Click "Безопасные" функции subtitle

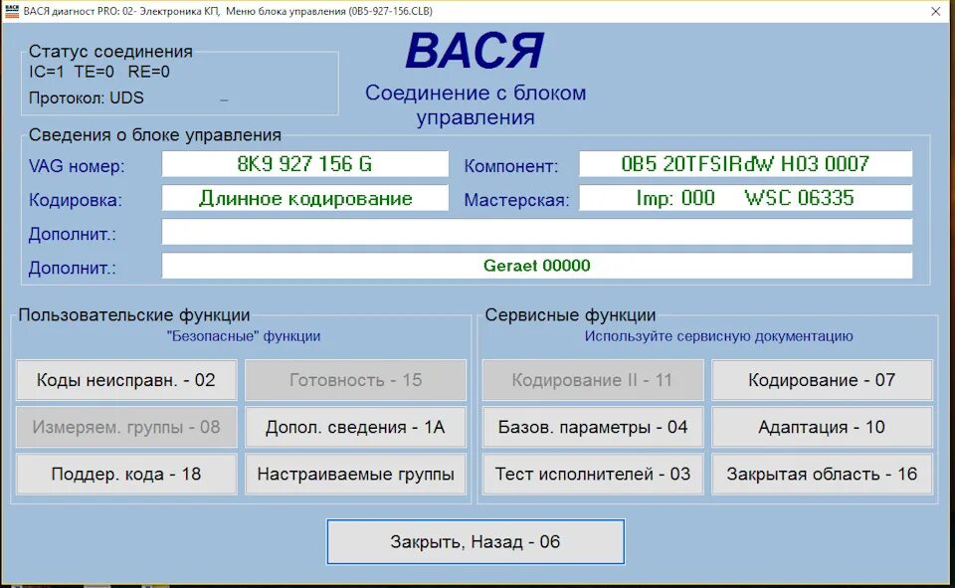244,335
